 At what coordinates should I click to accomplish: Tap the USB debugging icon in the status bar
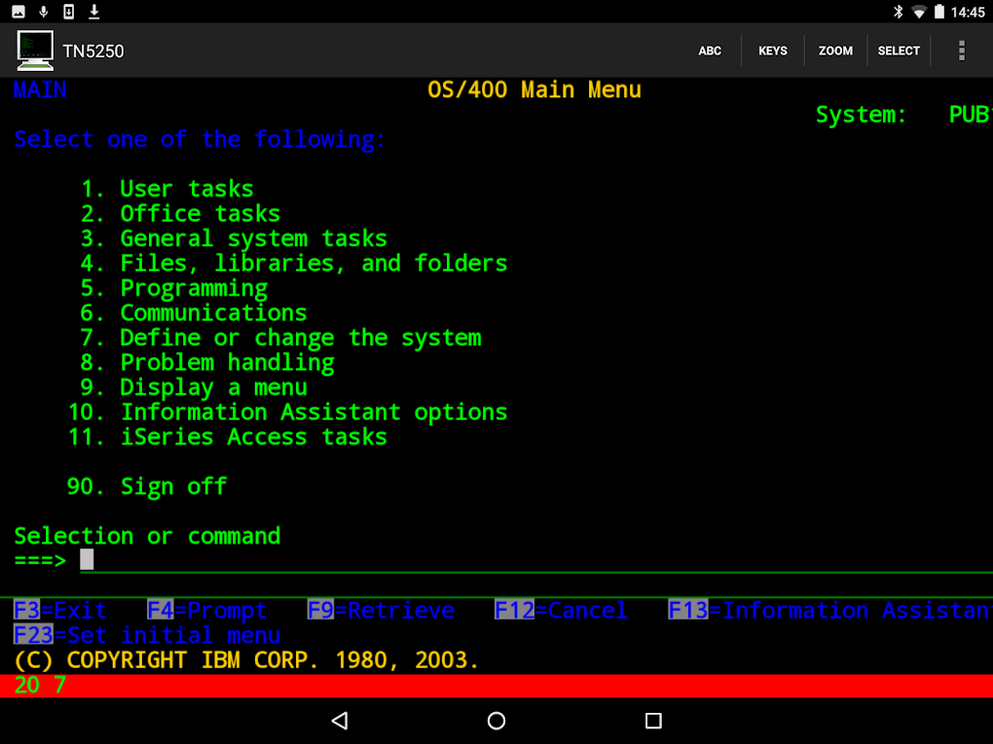click(x=68, y=12)
